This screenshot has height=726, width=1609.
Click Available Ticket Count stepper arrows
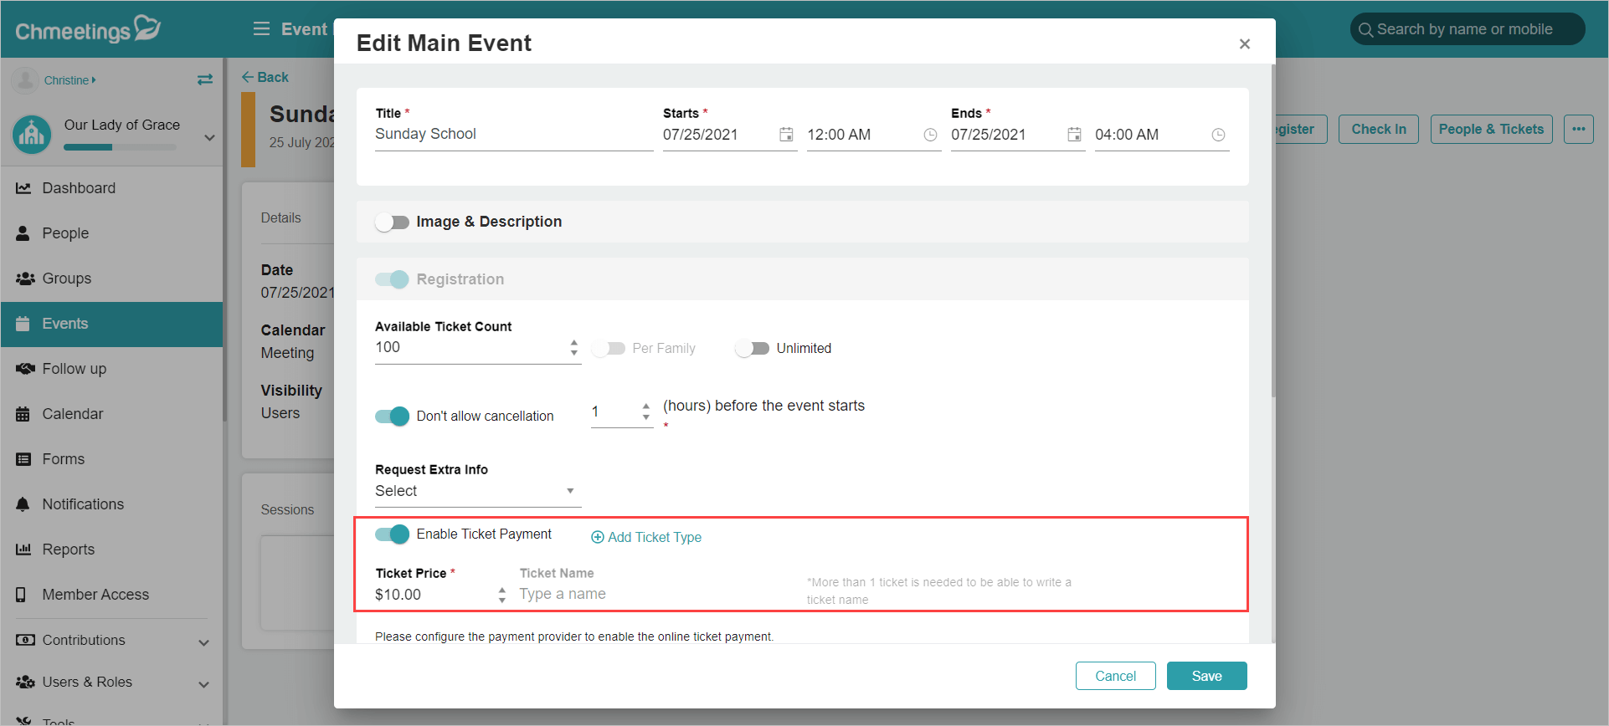(x=573, y=347)
